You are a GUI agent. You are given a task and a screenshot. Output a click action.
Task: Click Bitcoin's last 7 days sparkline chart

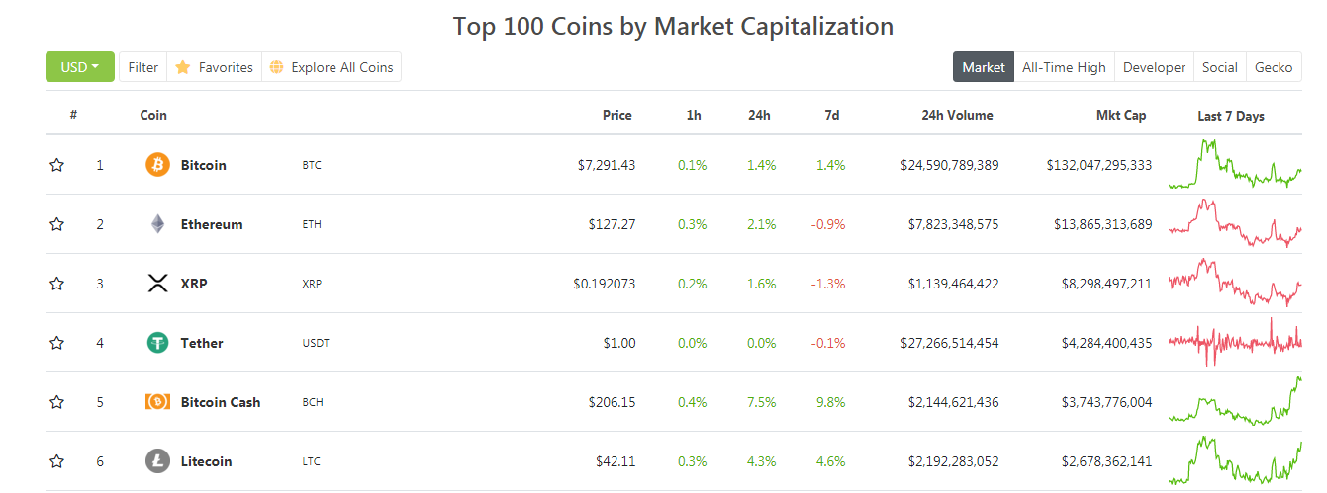[x=1234, y=165]
